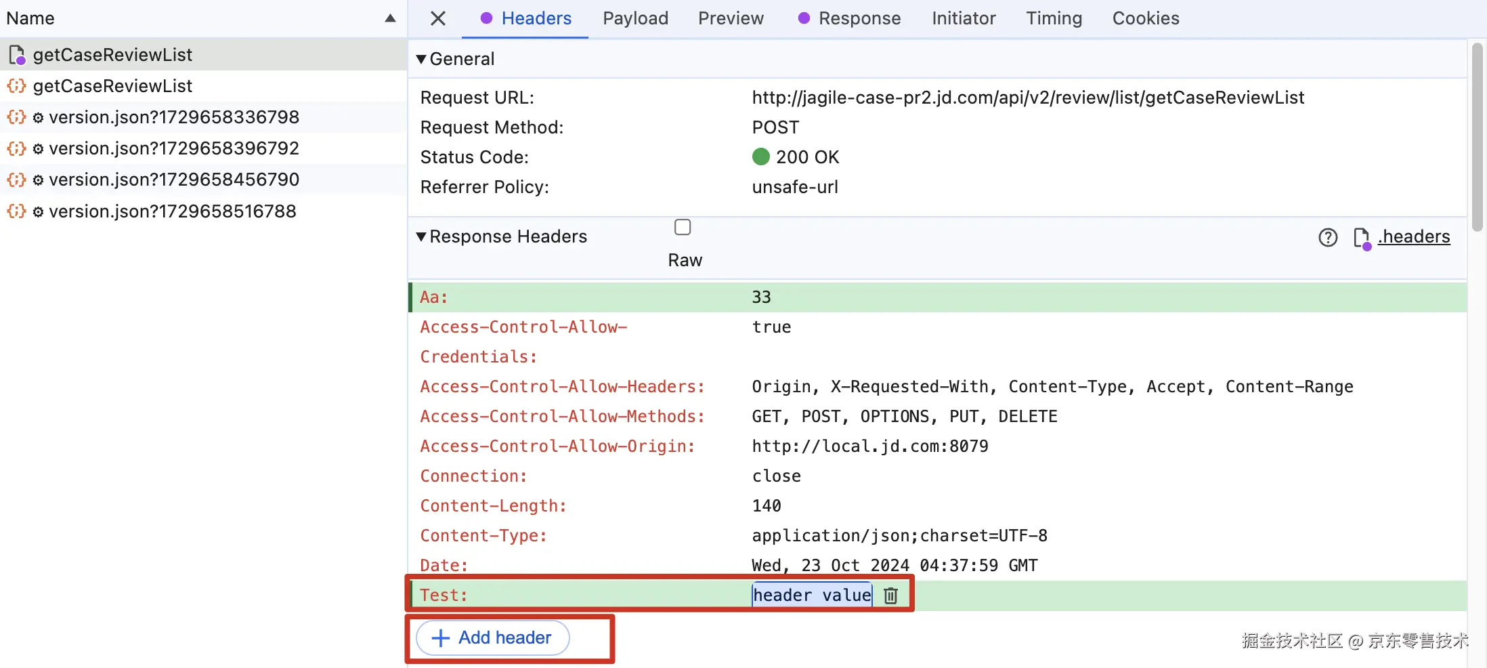Viewport: 1487px width, 668px height.
Task: Sort requests using the Name column arrow
Action: coord(390,18)
